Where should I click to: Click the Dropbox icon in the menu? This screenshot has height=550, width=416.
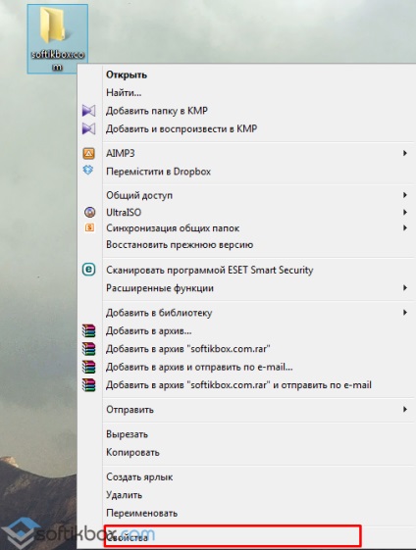pos(88,171)
